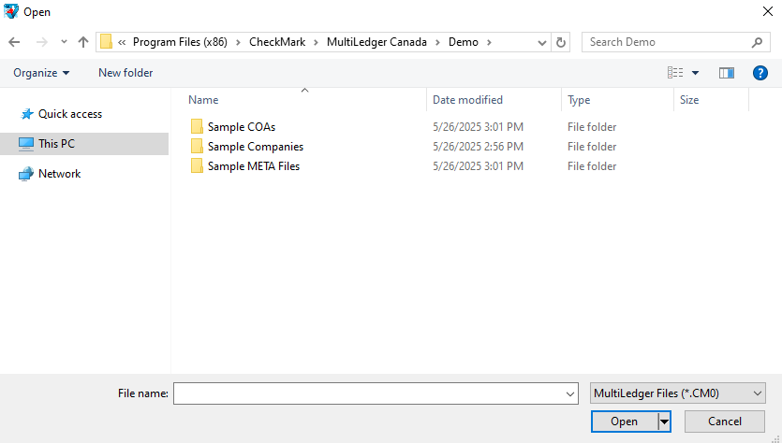Image resolution: width=782 pixels, height=443 pixels.
Task: Open the Organize menu
Action: pos(41,73)
